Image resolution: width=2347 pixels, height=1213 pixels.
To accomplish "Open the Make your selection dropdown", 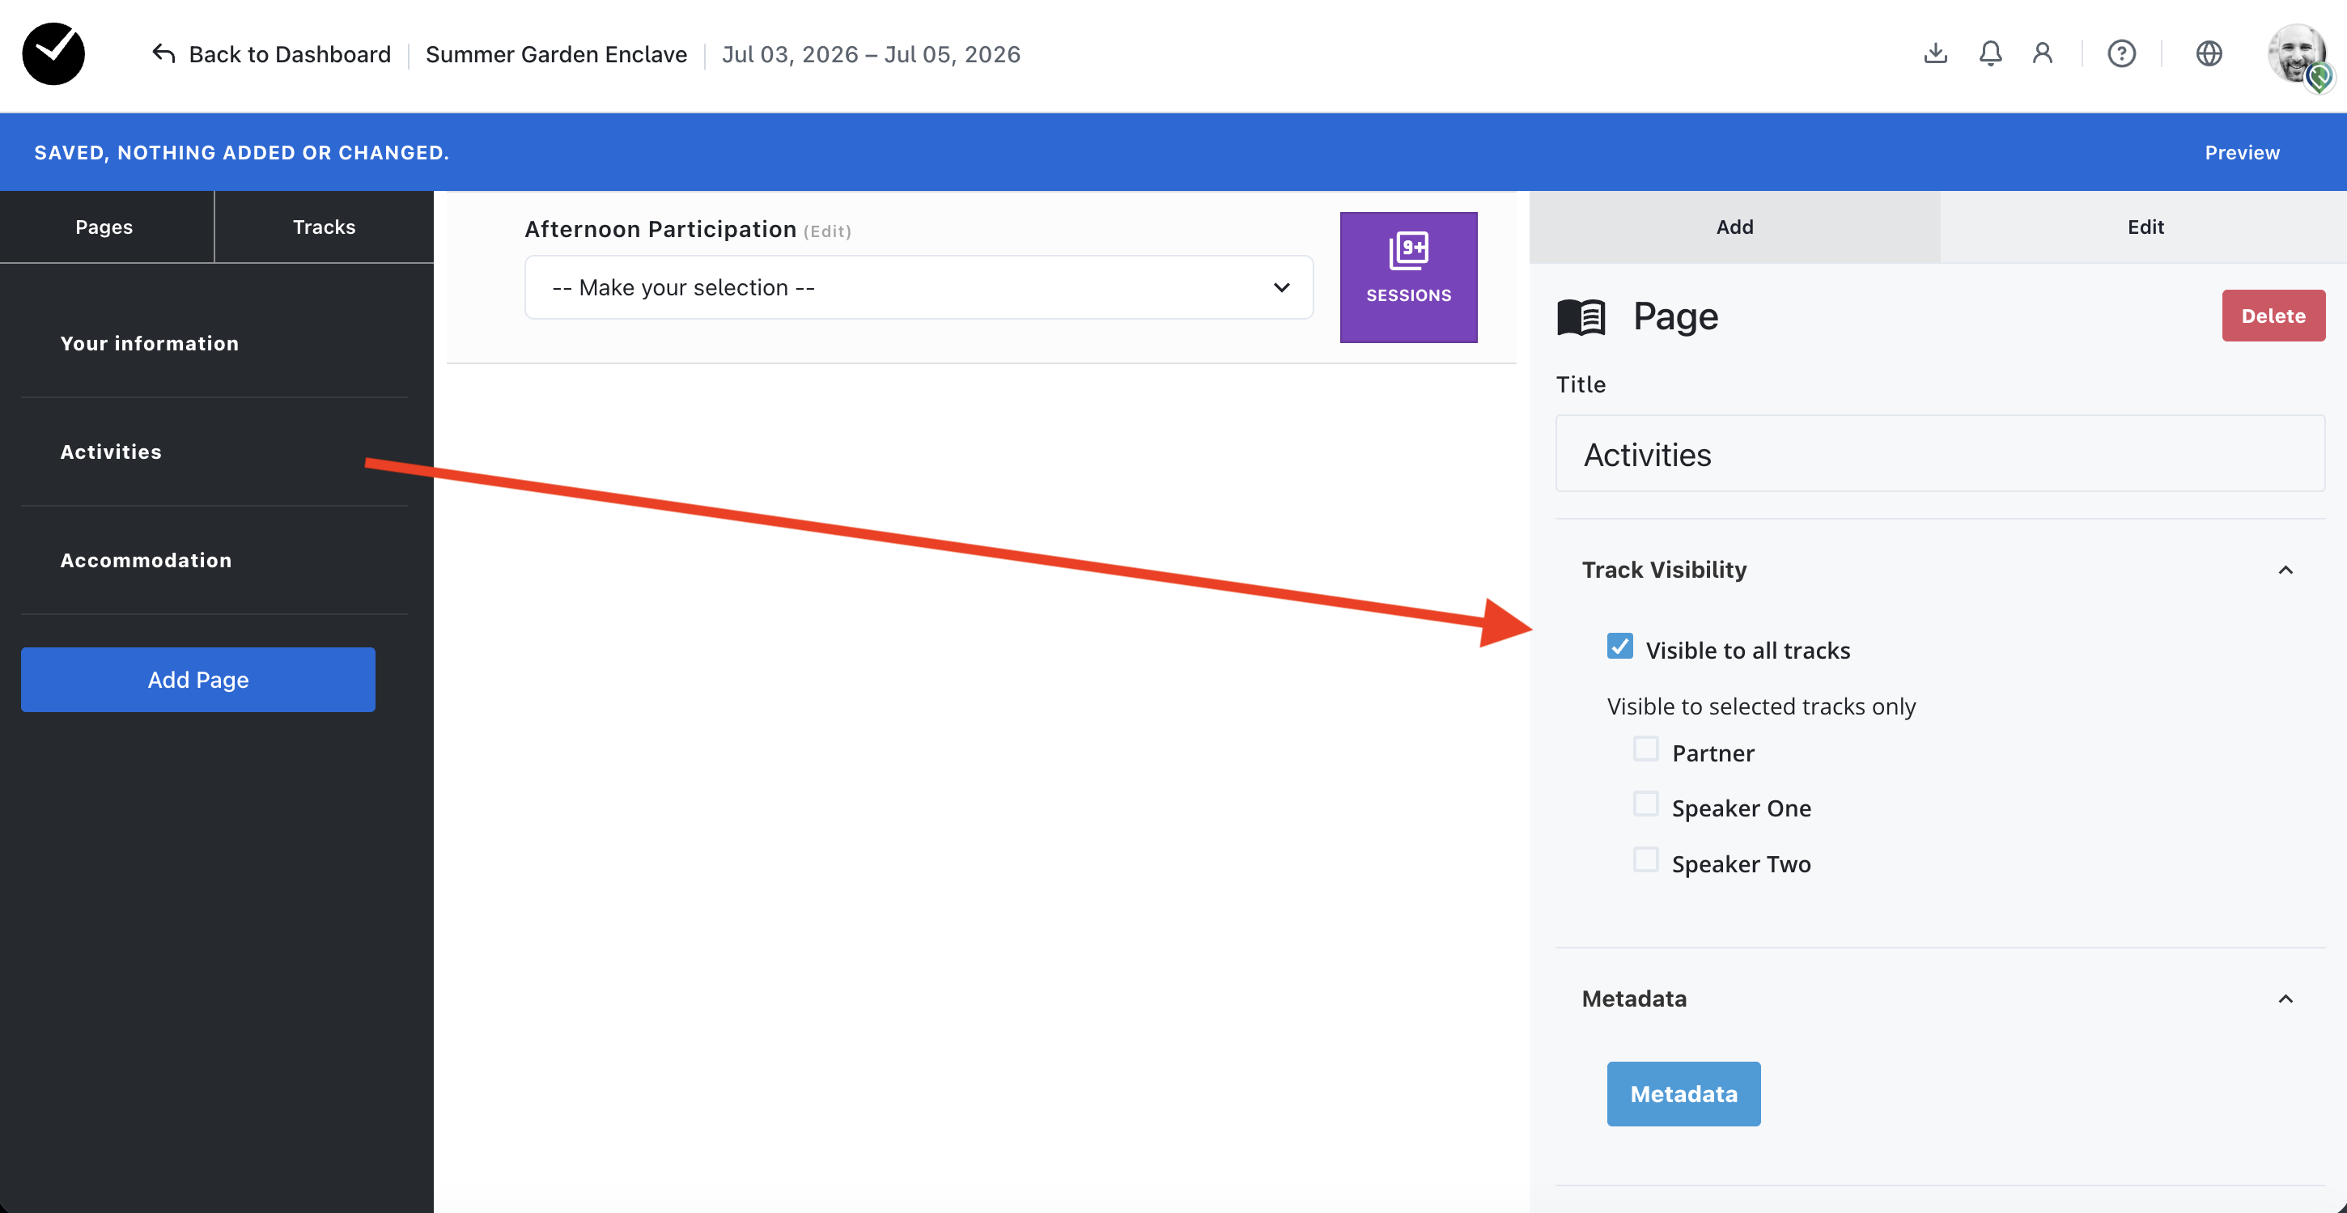I will [919, 288].
